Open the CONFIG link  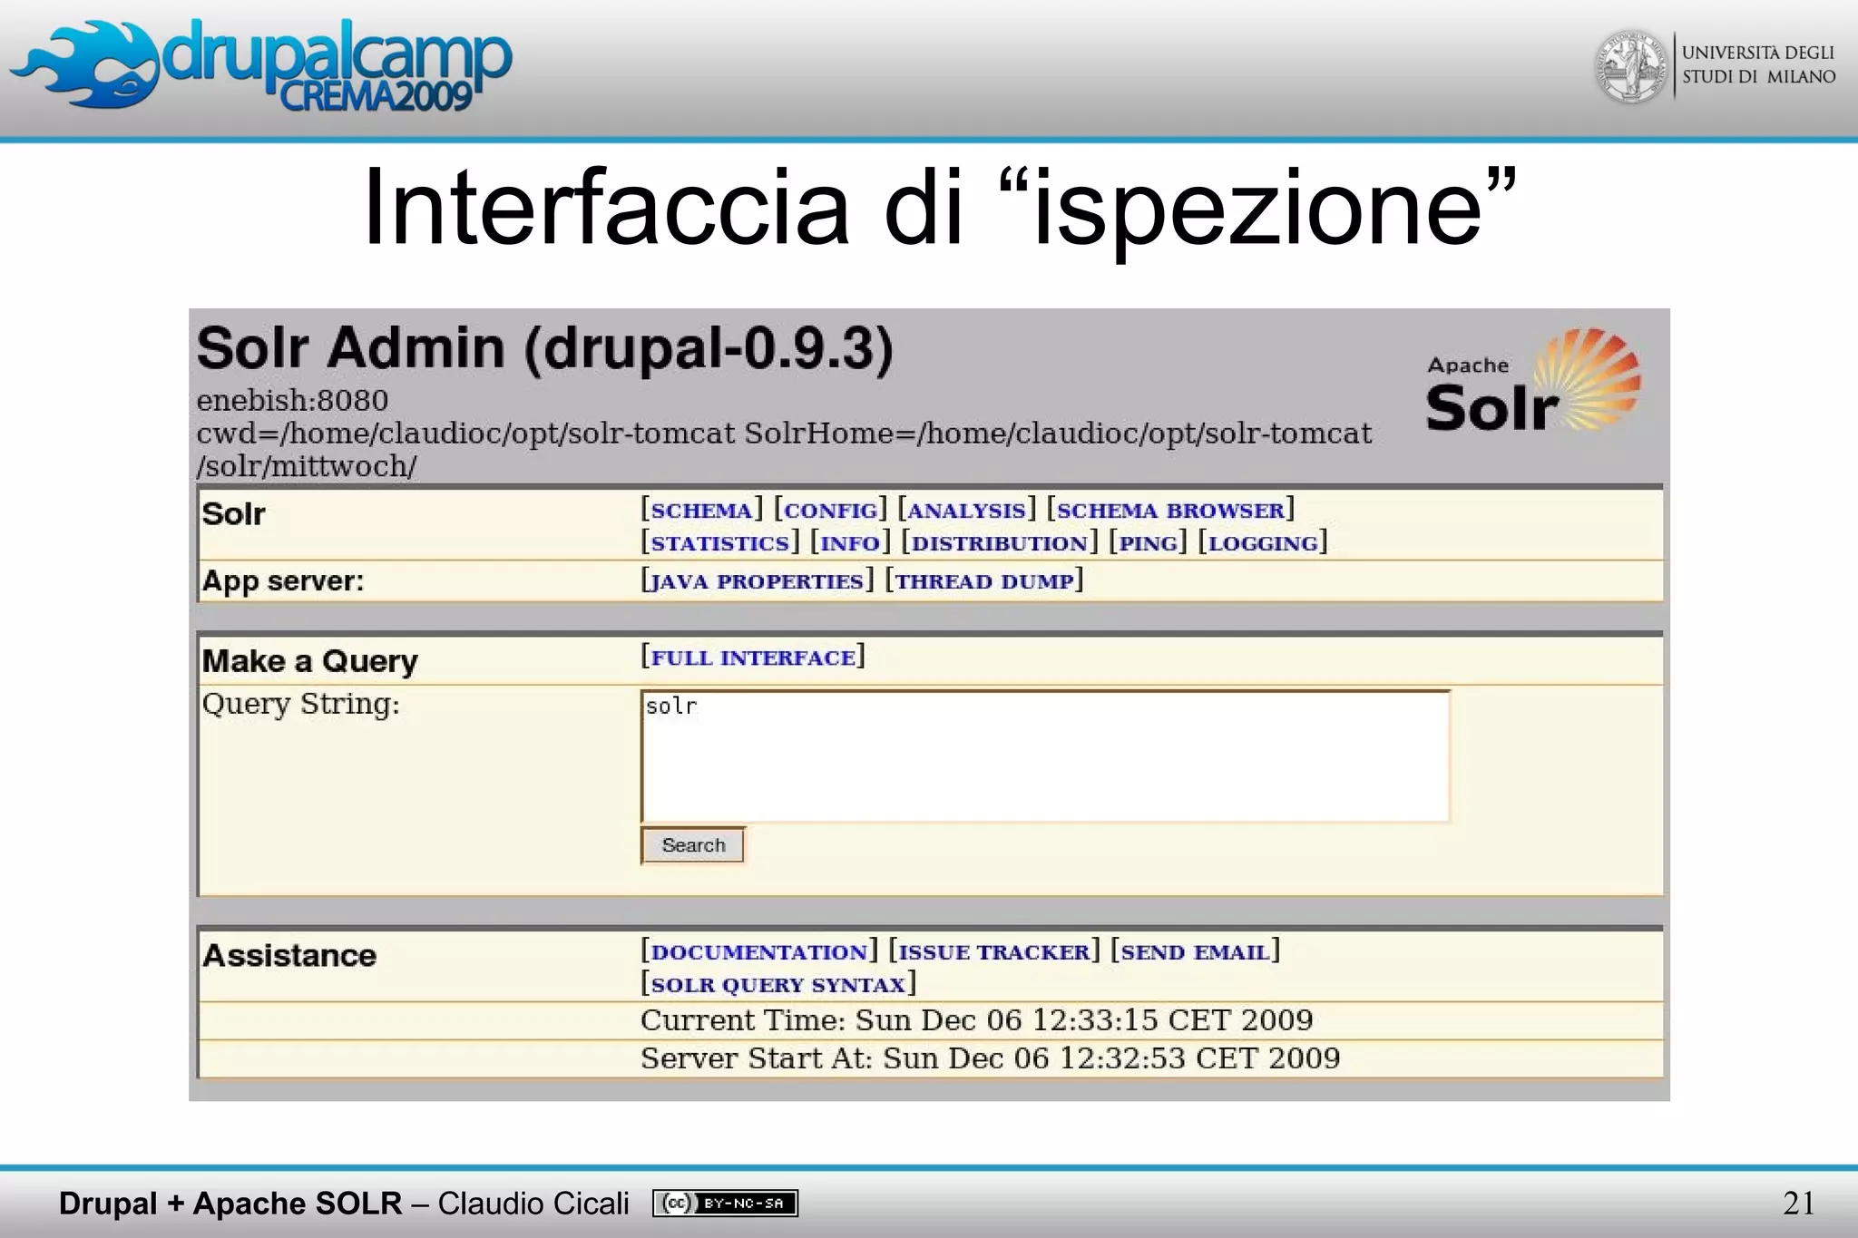pyautogui.click(x=830, y=511)
